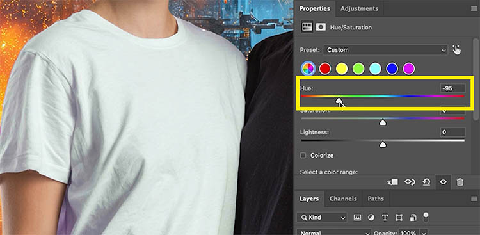Viewport: 480px width, 235px height.
Task: Open the Opacity slider dropdown arrow
Action: [x=424, y=232]
